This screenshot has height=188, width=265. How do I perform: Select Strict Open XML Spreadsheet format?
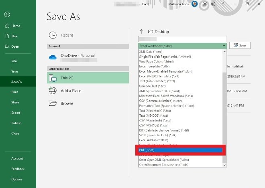click(180, 160)
